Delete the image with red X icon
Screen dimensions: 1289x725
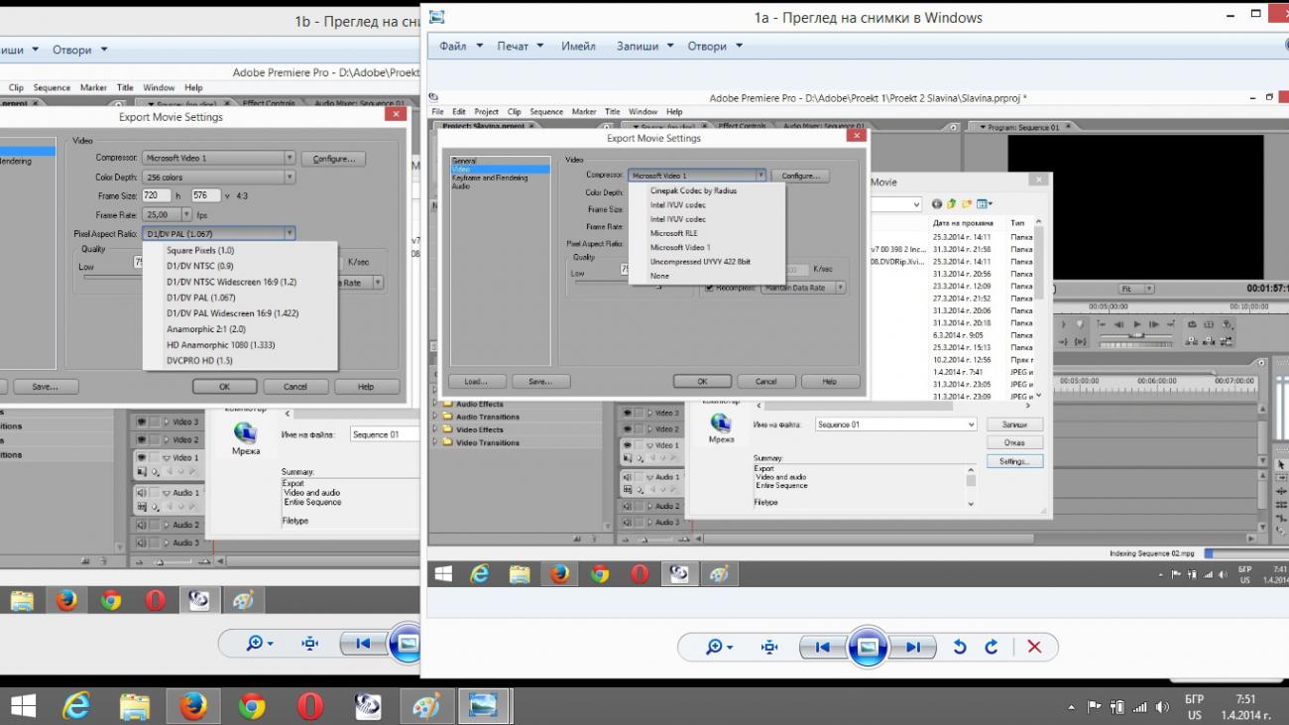coord(1034,647)
